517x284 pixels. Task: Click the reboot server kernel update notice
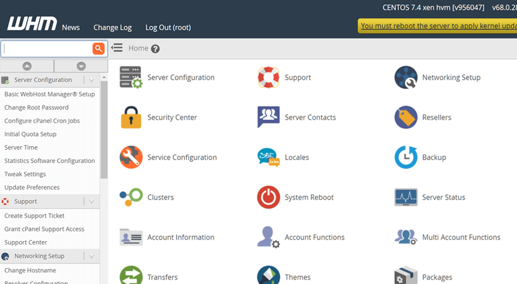[x=438, y=26]
